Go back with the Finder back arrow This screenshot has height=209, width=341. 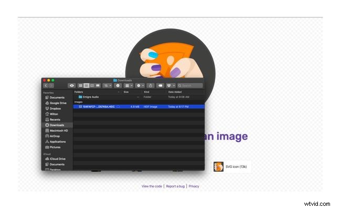(46, 86)
